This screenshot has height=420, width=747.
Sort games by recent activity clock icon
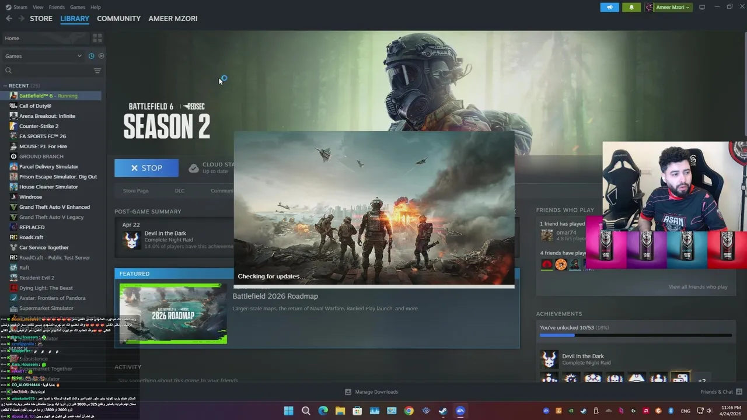tap(91, 56)
